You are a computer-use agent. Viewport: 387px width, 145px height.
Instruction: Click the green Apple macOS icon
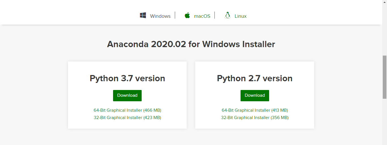pos(187,15)
